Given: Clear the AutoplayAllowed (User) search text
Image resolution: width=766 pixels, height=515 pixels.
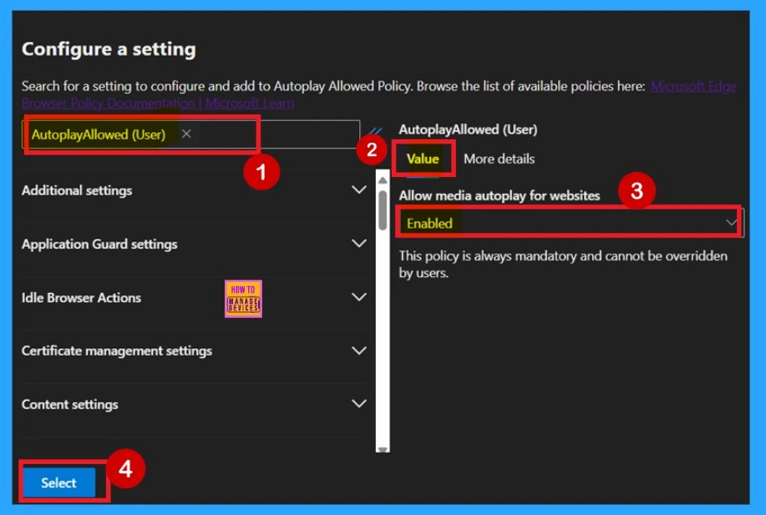Looking at the screenshot, I should (186, 134).
